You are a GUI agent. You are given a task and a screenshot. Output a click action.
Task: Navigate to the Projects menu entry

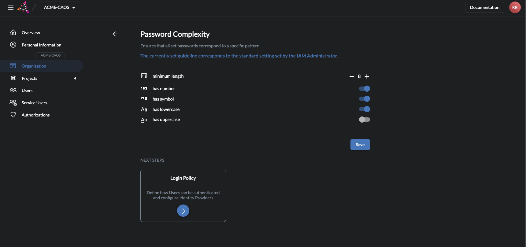point(29,78)
